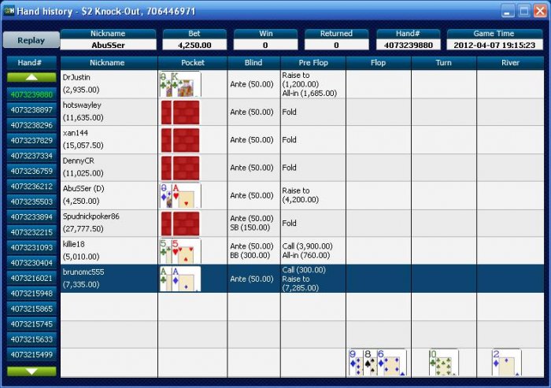Click the Bet value 4,250.00

pyautogui.click(x=194, y=45)
